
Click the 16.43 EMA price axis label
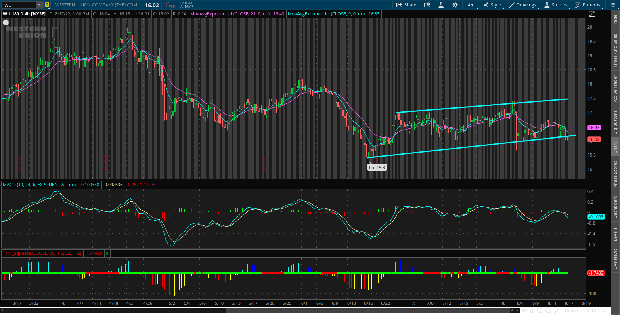[594, 128]
